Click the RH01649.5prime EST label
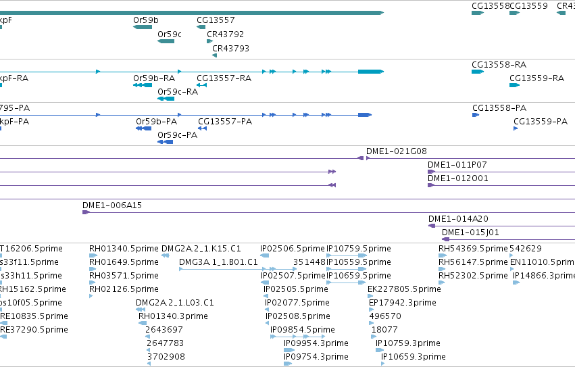The image size is (575, 367). [x=124, y=262]
